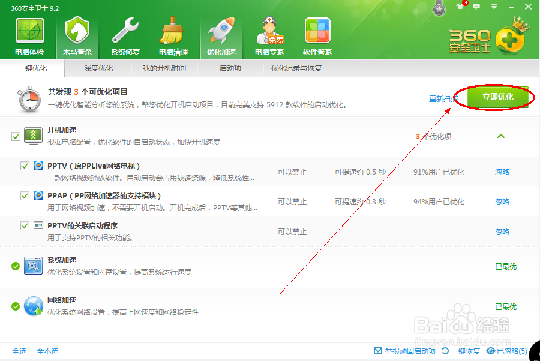Switch to 深度优化 tab
Image resolution: width=540 pixels, height=361 pixels.
(98, 68)
